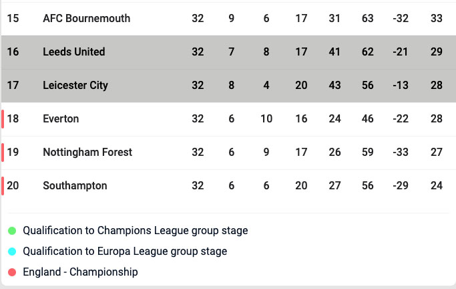
Task: Click the cyan Europa League legend dot
Action: click(12, 252)
